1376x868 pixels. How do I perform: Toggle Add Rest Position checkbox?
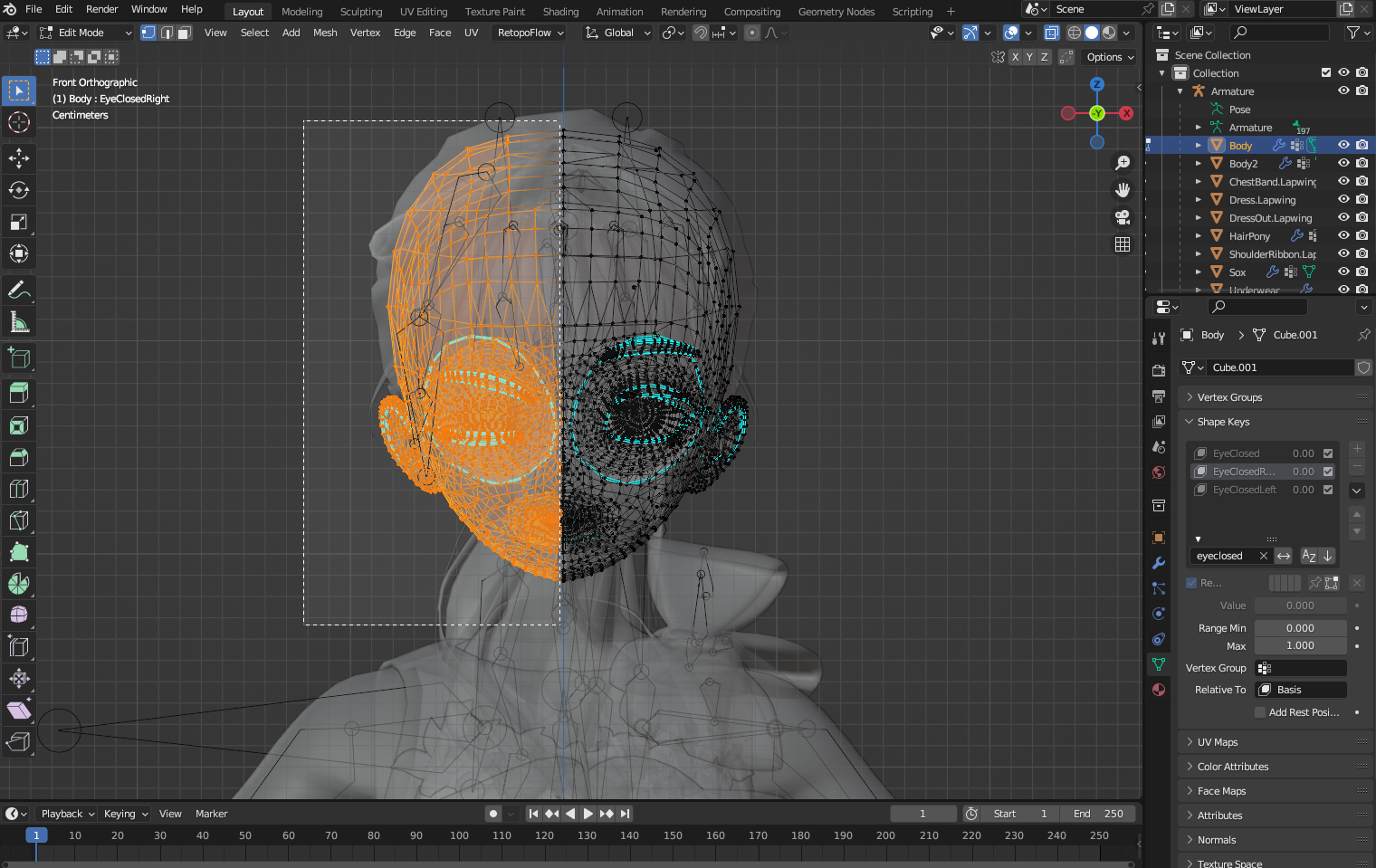point(1260,712)
